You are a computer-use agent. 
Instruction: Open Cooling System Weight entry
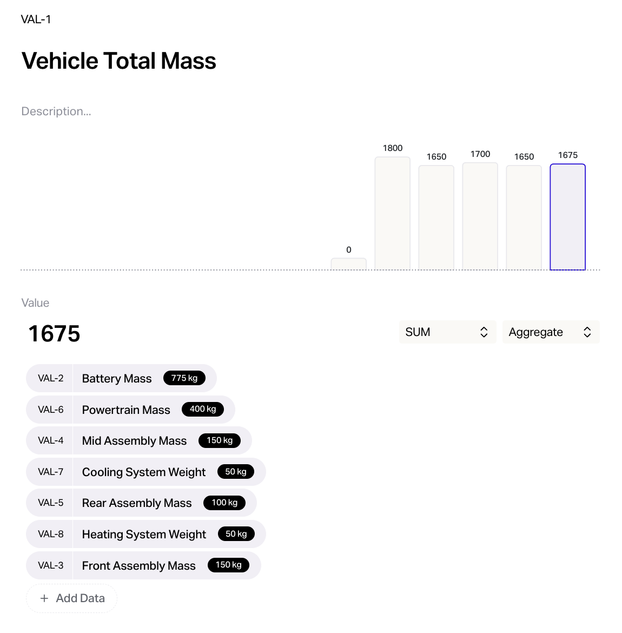pyautogui.click(x=145, y=472)
